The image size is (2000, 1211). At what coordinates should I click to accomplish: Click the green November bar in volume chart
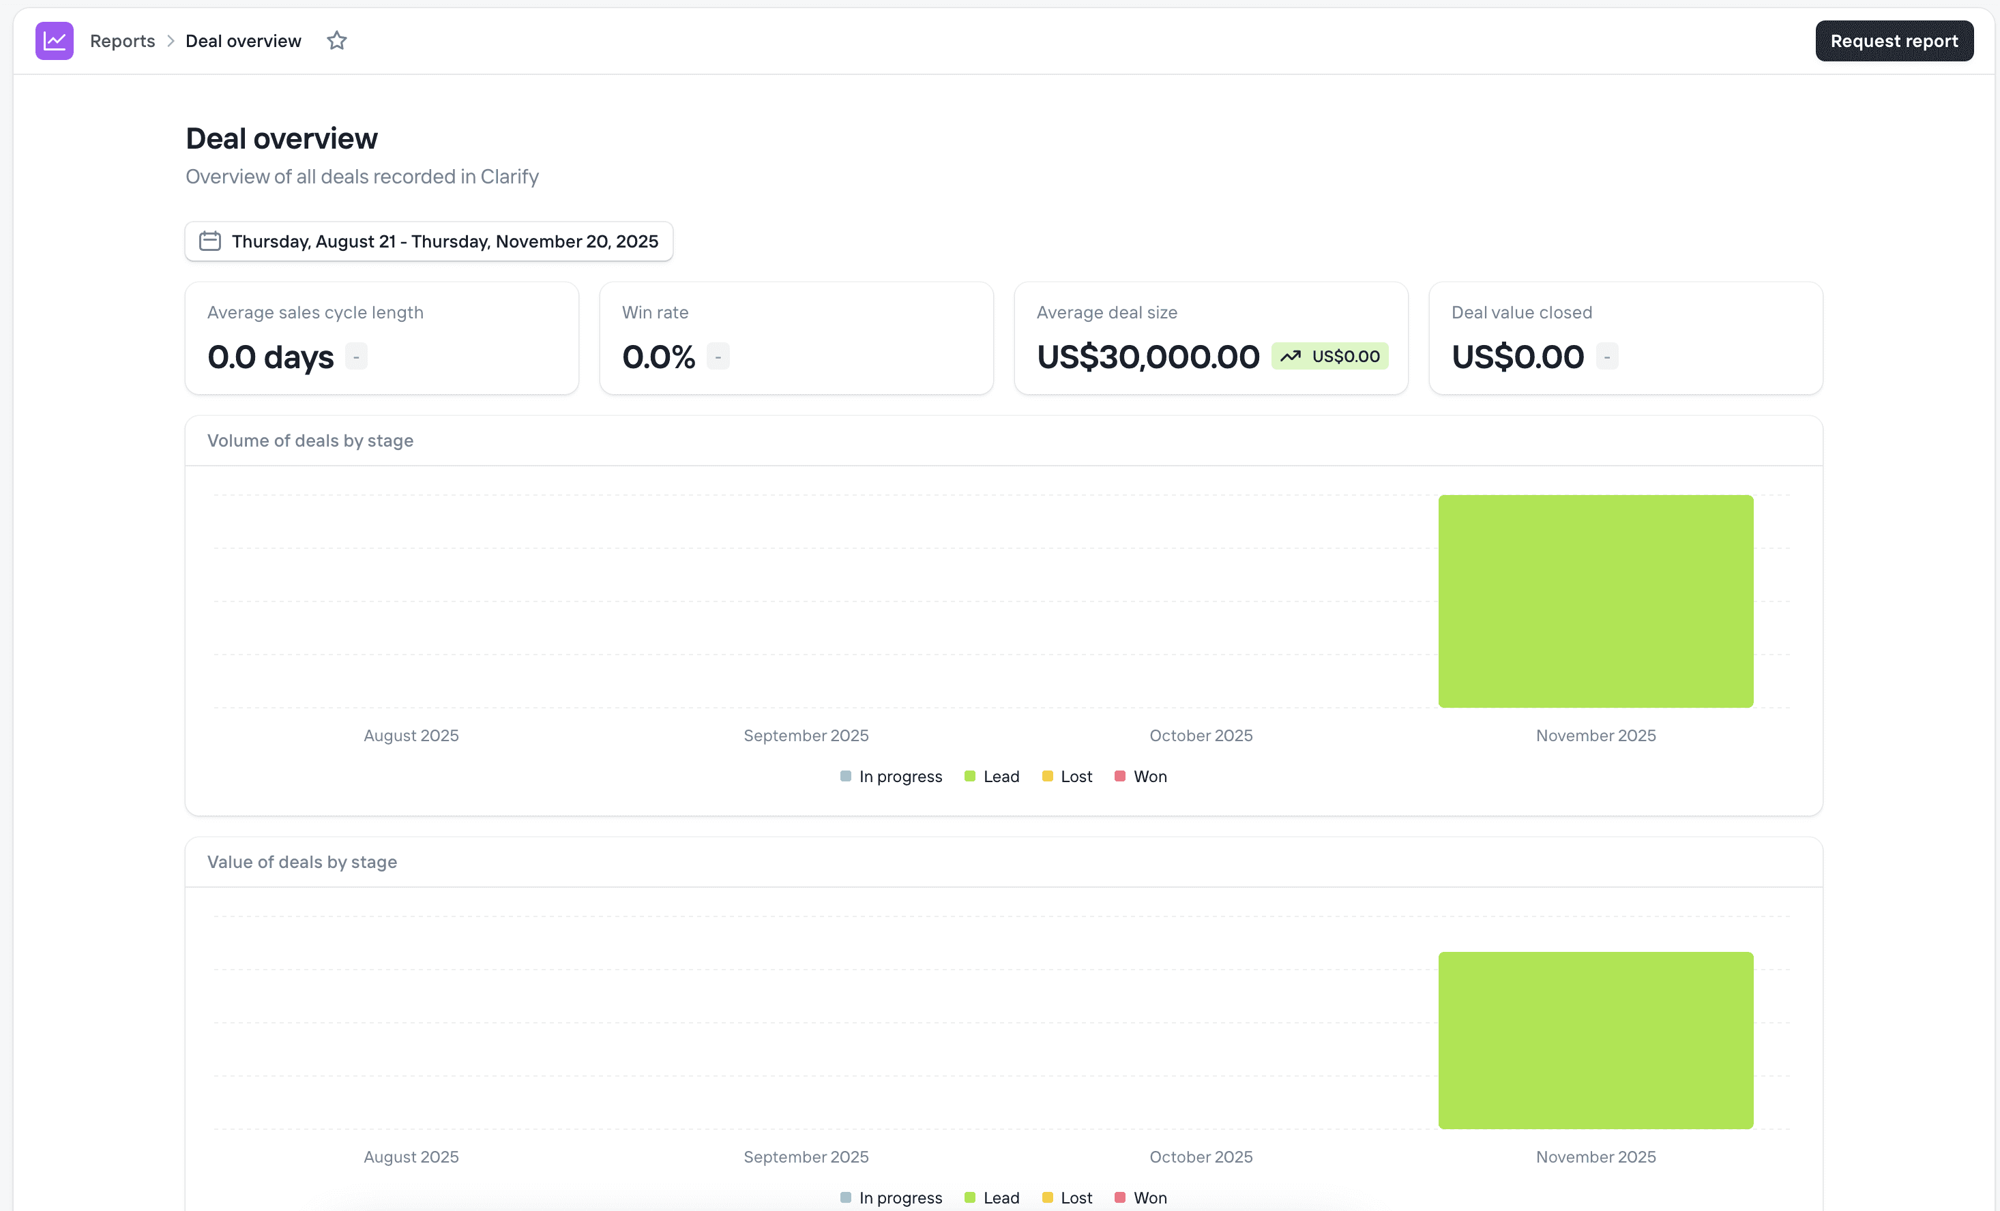coord(1595,601)
